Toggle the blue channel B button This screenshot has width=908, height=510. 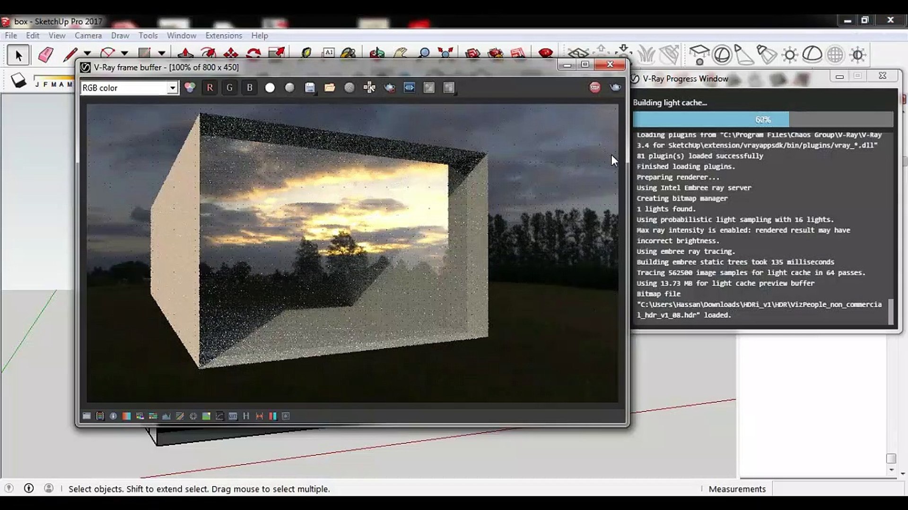click(x=250, y=88)
